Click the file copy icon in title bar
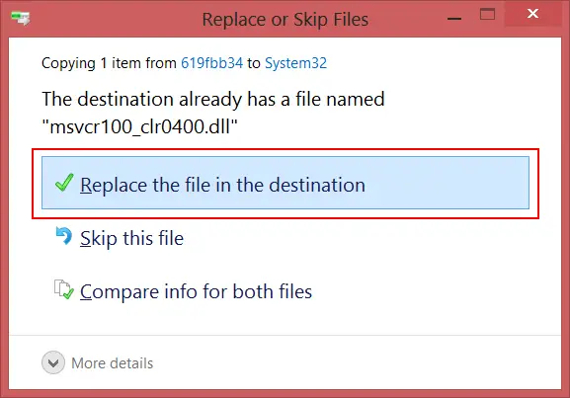570x398 pixels. click(x=21, y=18)
